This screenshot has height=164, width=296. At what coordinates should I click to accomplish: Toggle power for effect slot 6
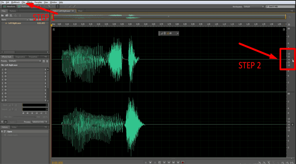(5, 86)
